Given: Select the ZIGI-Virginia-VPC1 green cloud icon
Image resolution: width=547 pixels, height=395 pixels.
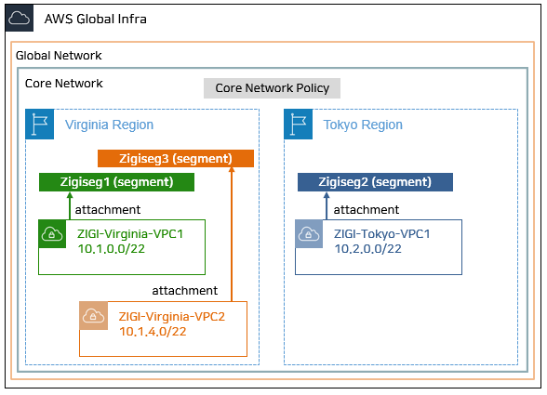Looking at the screenshot, I should pyautogui.click(x=52, y=234).
